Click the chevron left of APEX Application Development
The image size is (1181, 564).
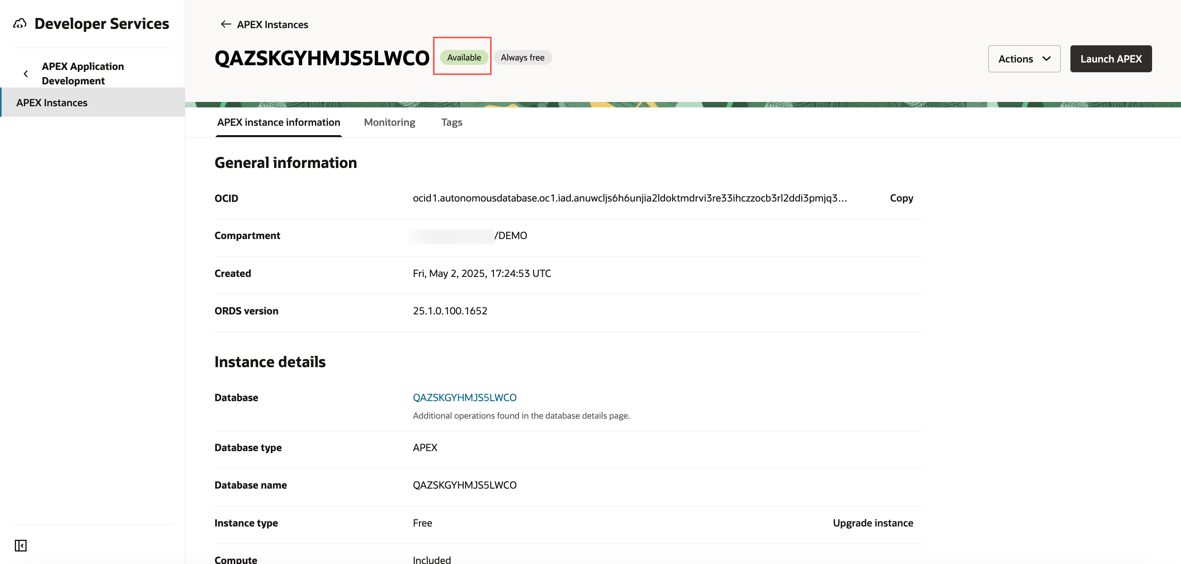26,73
